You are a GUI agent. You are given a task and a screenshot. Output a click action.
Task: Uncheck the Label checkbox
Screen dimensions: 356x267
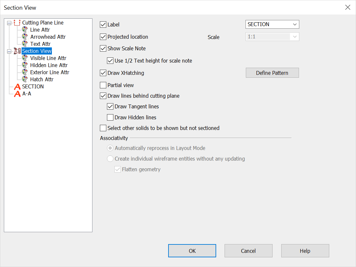(103, 24)
